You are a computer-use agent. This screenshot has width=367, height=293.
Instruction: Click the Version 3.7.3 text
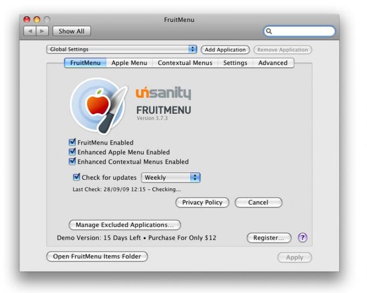pyautogui.click(x=152, y=118)
